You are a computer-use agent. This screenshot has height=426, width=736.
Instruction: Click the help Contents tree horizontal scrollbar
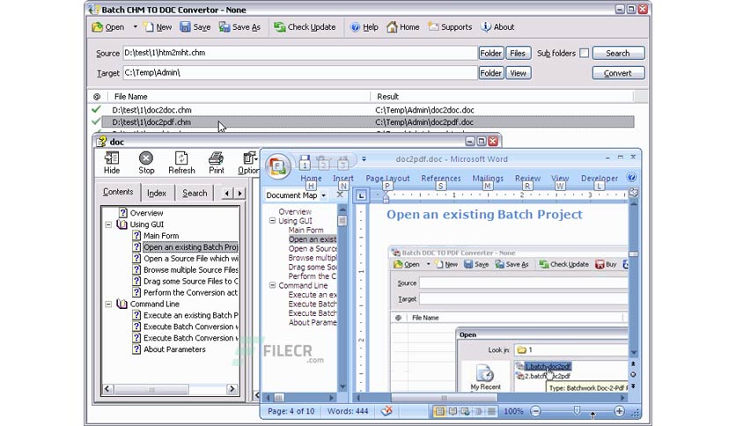click(x=151, y=389)
